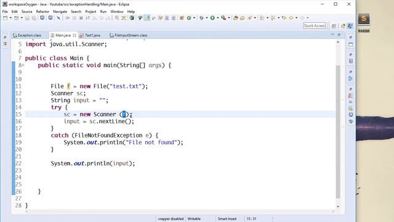Open the Window menu

[117, 12]
